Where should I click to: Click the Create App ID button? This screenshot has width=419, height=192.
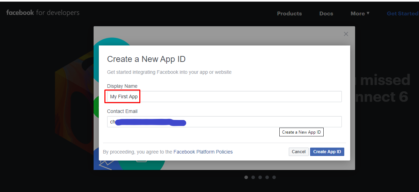coord(327,152)
